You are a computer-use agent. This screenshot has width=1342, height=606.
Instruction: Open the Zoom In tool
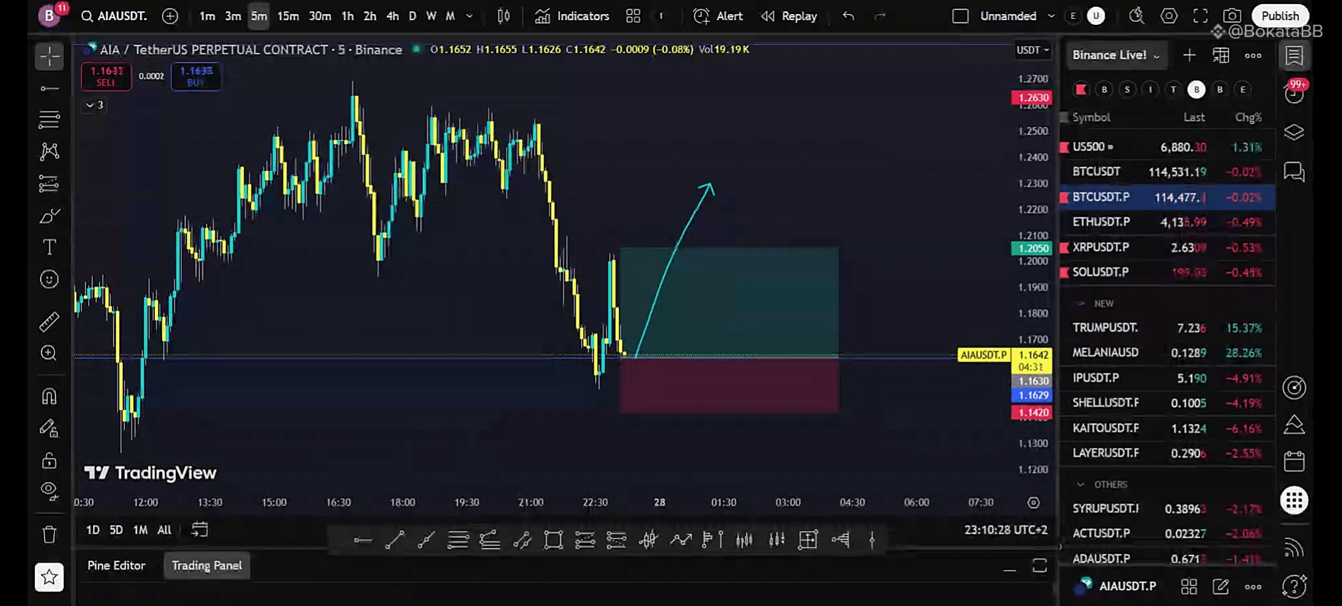[x=49, y=353]
